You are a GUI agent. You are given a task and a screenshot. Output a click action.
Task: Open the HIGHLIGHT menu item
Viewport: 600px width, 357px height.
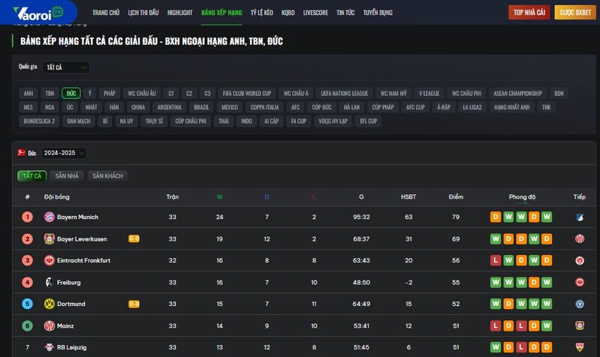click(x=179, y=13)
